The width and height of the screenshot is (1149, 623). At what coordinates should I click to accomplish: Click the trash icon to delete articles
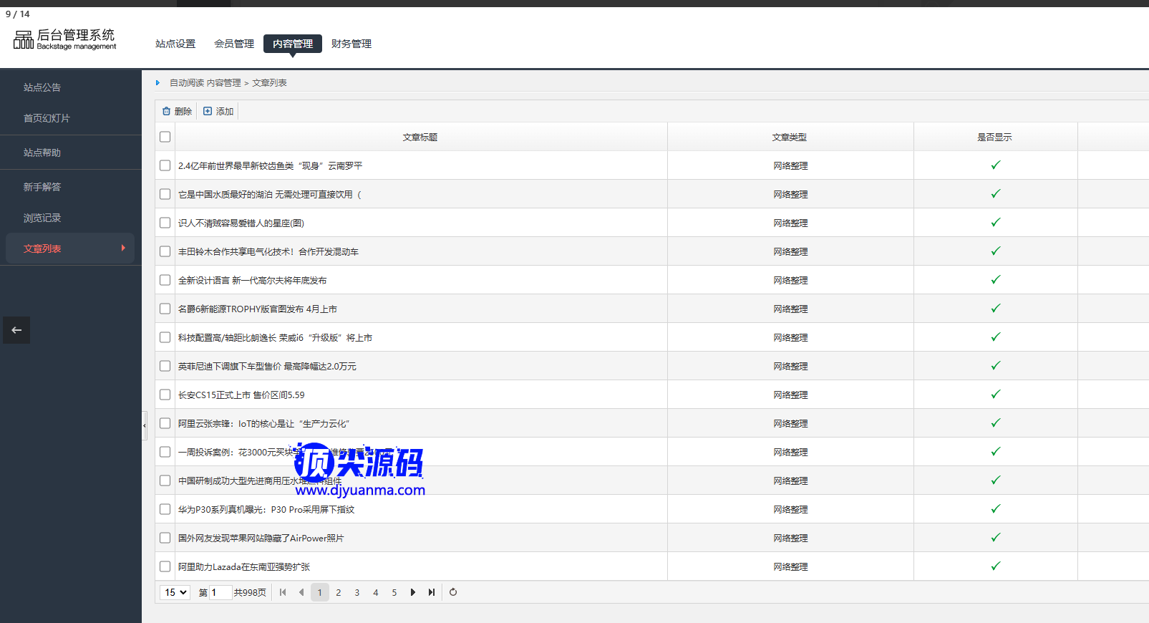167,111
